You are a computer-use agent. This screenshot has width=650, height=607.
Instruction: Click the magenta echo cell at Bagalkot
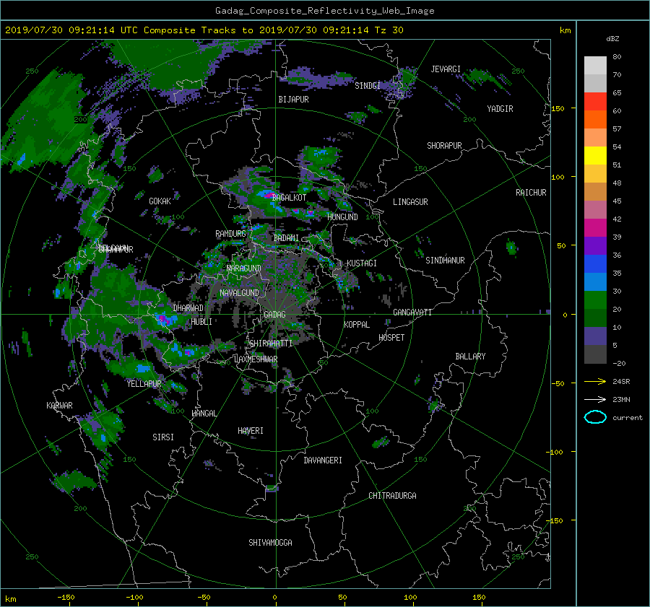[268, 193]
